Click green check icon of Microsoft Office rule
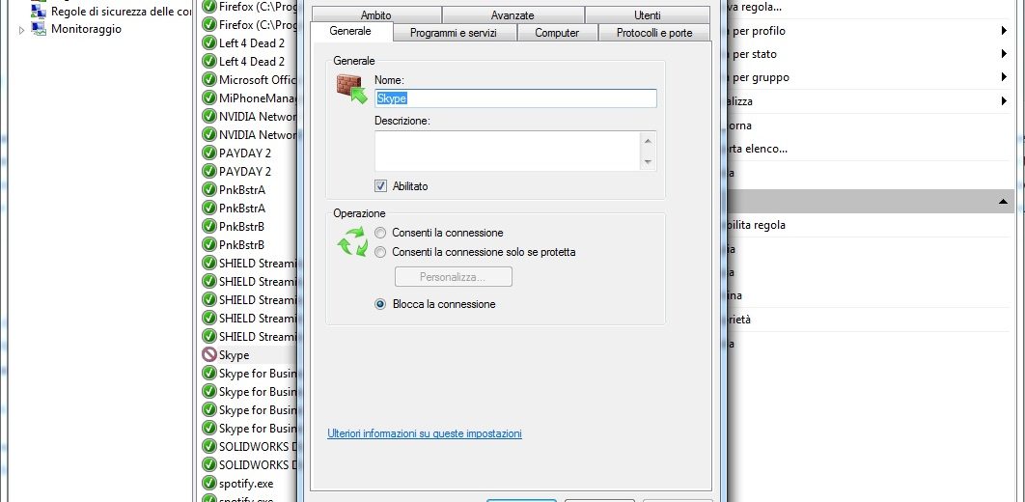The height and width of the screenshot is (502, 1025). (x=209, y=80)
